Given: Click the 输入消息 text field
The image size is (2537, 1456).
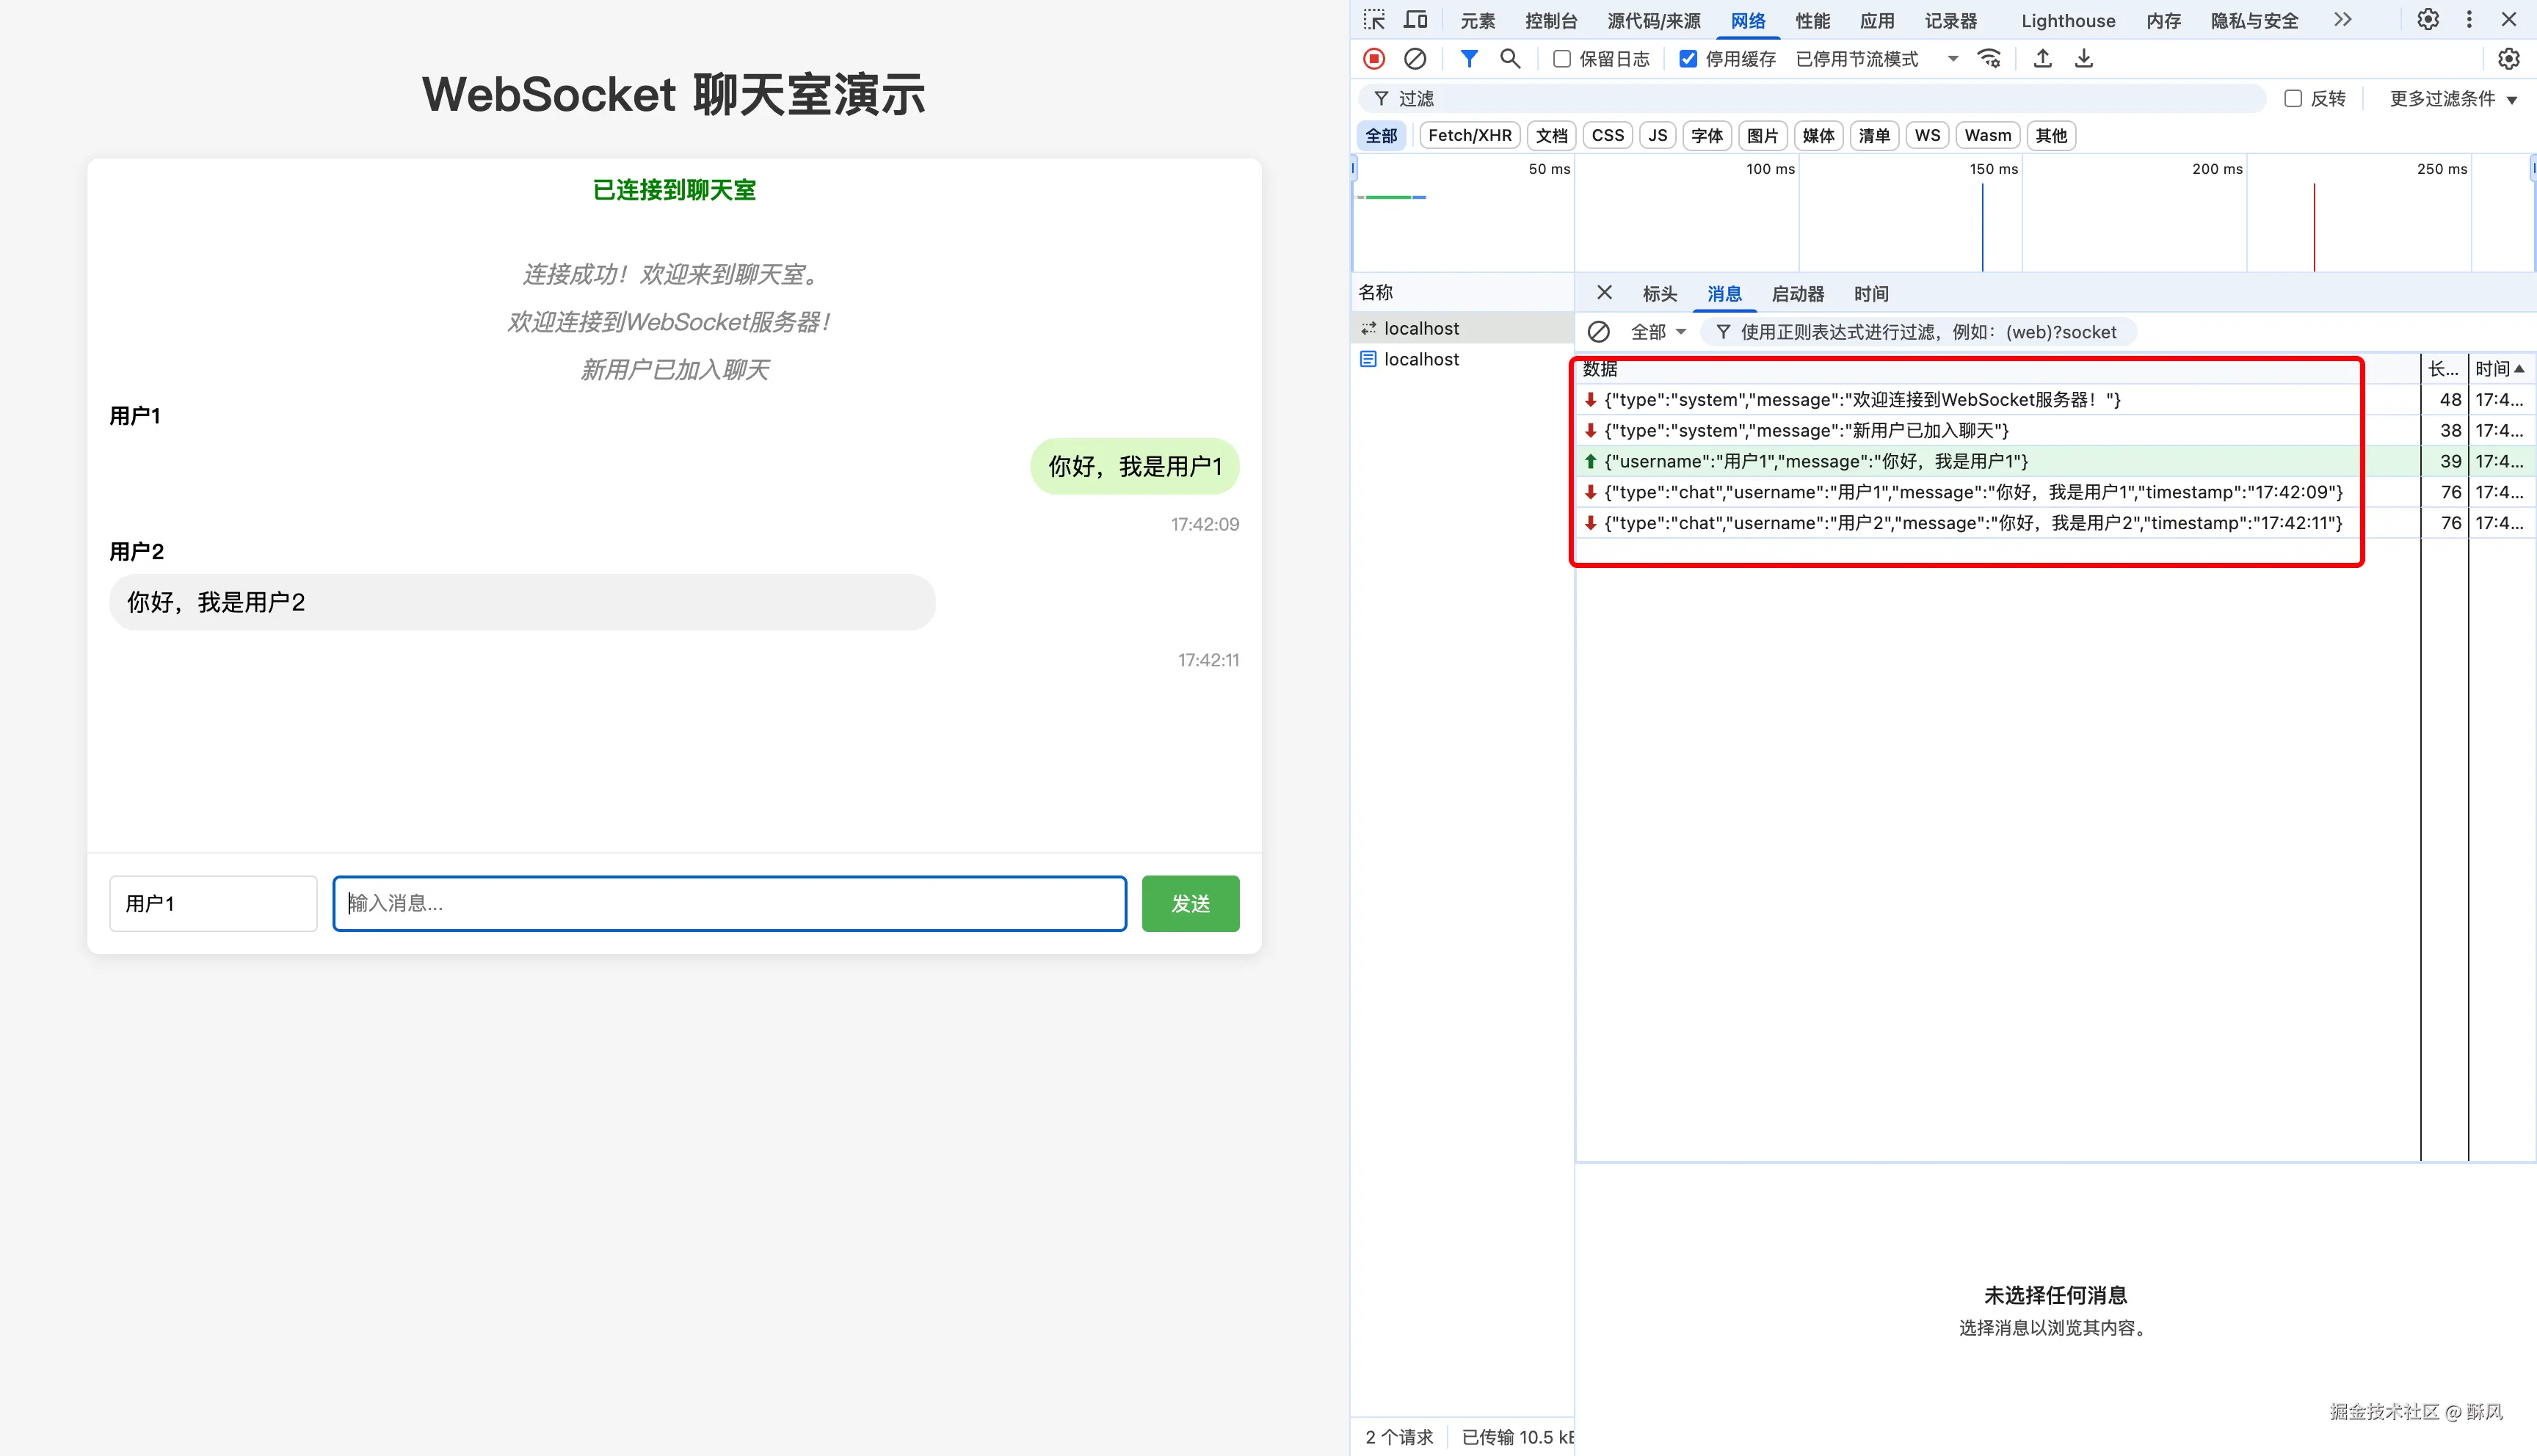Looking at the screenshot, I should coord(730,903).
